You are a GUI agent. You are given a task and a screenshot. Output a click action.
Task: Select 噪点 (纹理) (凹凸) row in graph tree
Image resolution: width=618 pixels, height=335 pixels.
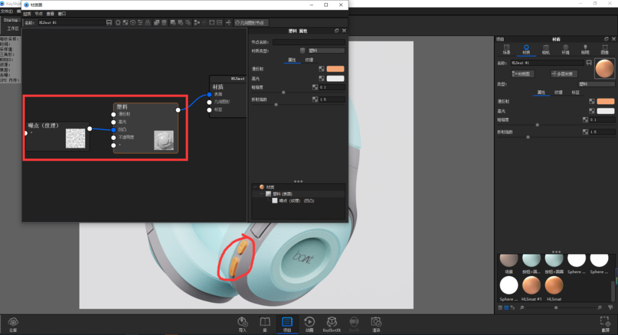pos(298,201)
